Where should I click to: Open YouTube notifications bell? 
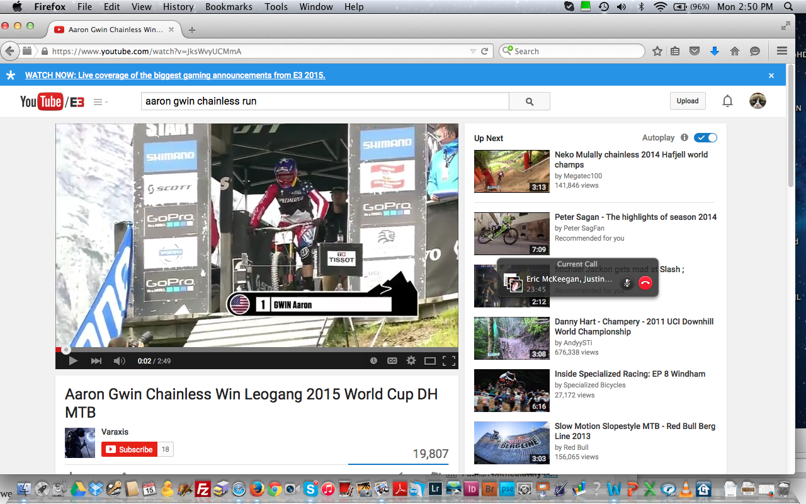click(x=727, y=101)
